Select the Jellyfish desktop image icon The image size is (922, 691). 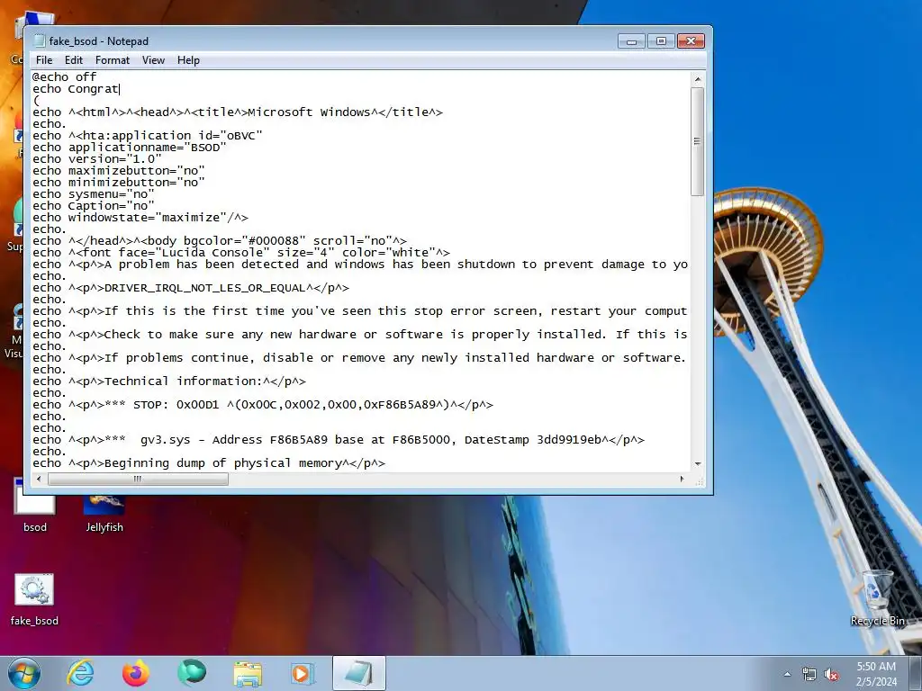point(104,511)
